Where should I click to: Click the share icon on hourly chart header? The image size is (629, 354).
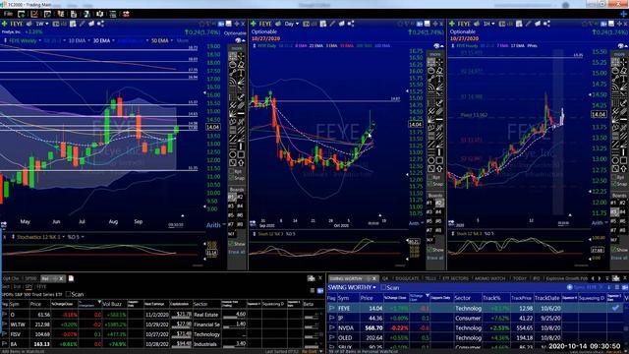tap(546, 24)
